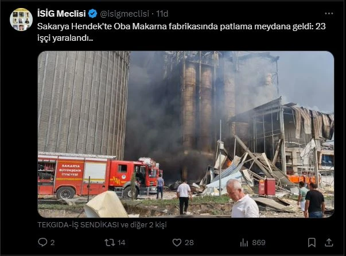Image resolution: width=346 pixels, height=256 pixels.
Task: Open the factory explosion photo
Action: [x=186, y=134]
